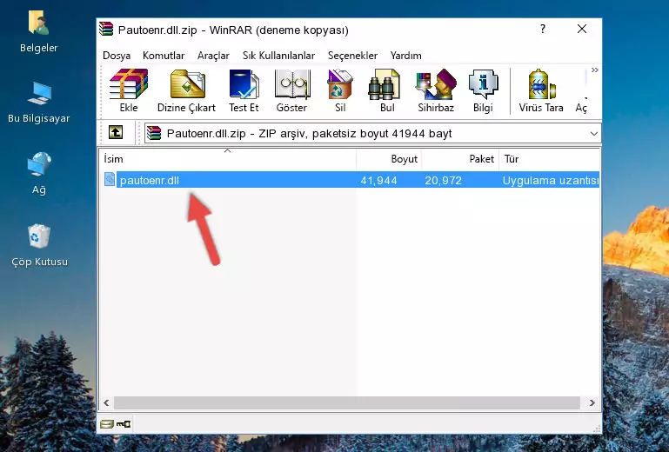Sort by Tür column header
669x452 pixels.
(x=550, y=159)
